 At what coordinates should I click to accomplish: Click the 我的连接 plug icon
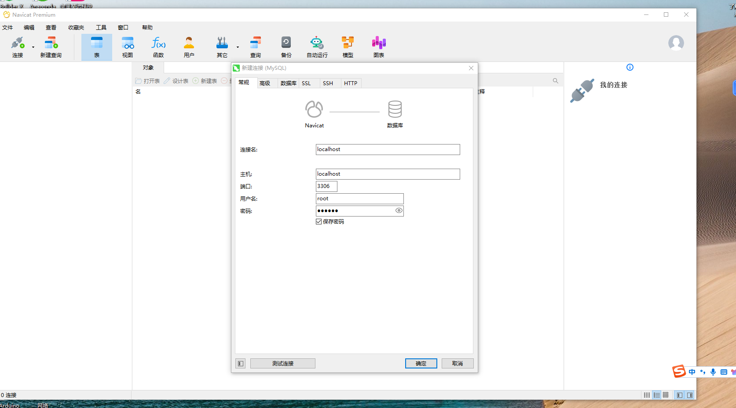(582, 90)
